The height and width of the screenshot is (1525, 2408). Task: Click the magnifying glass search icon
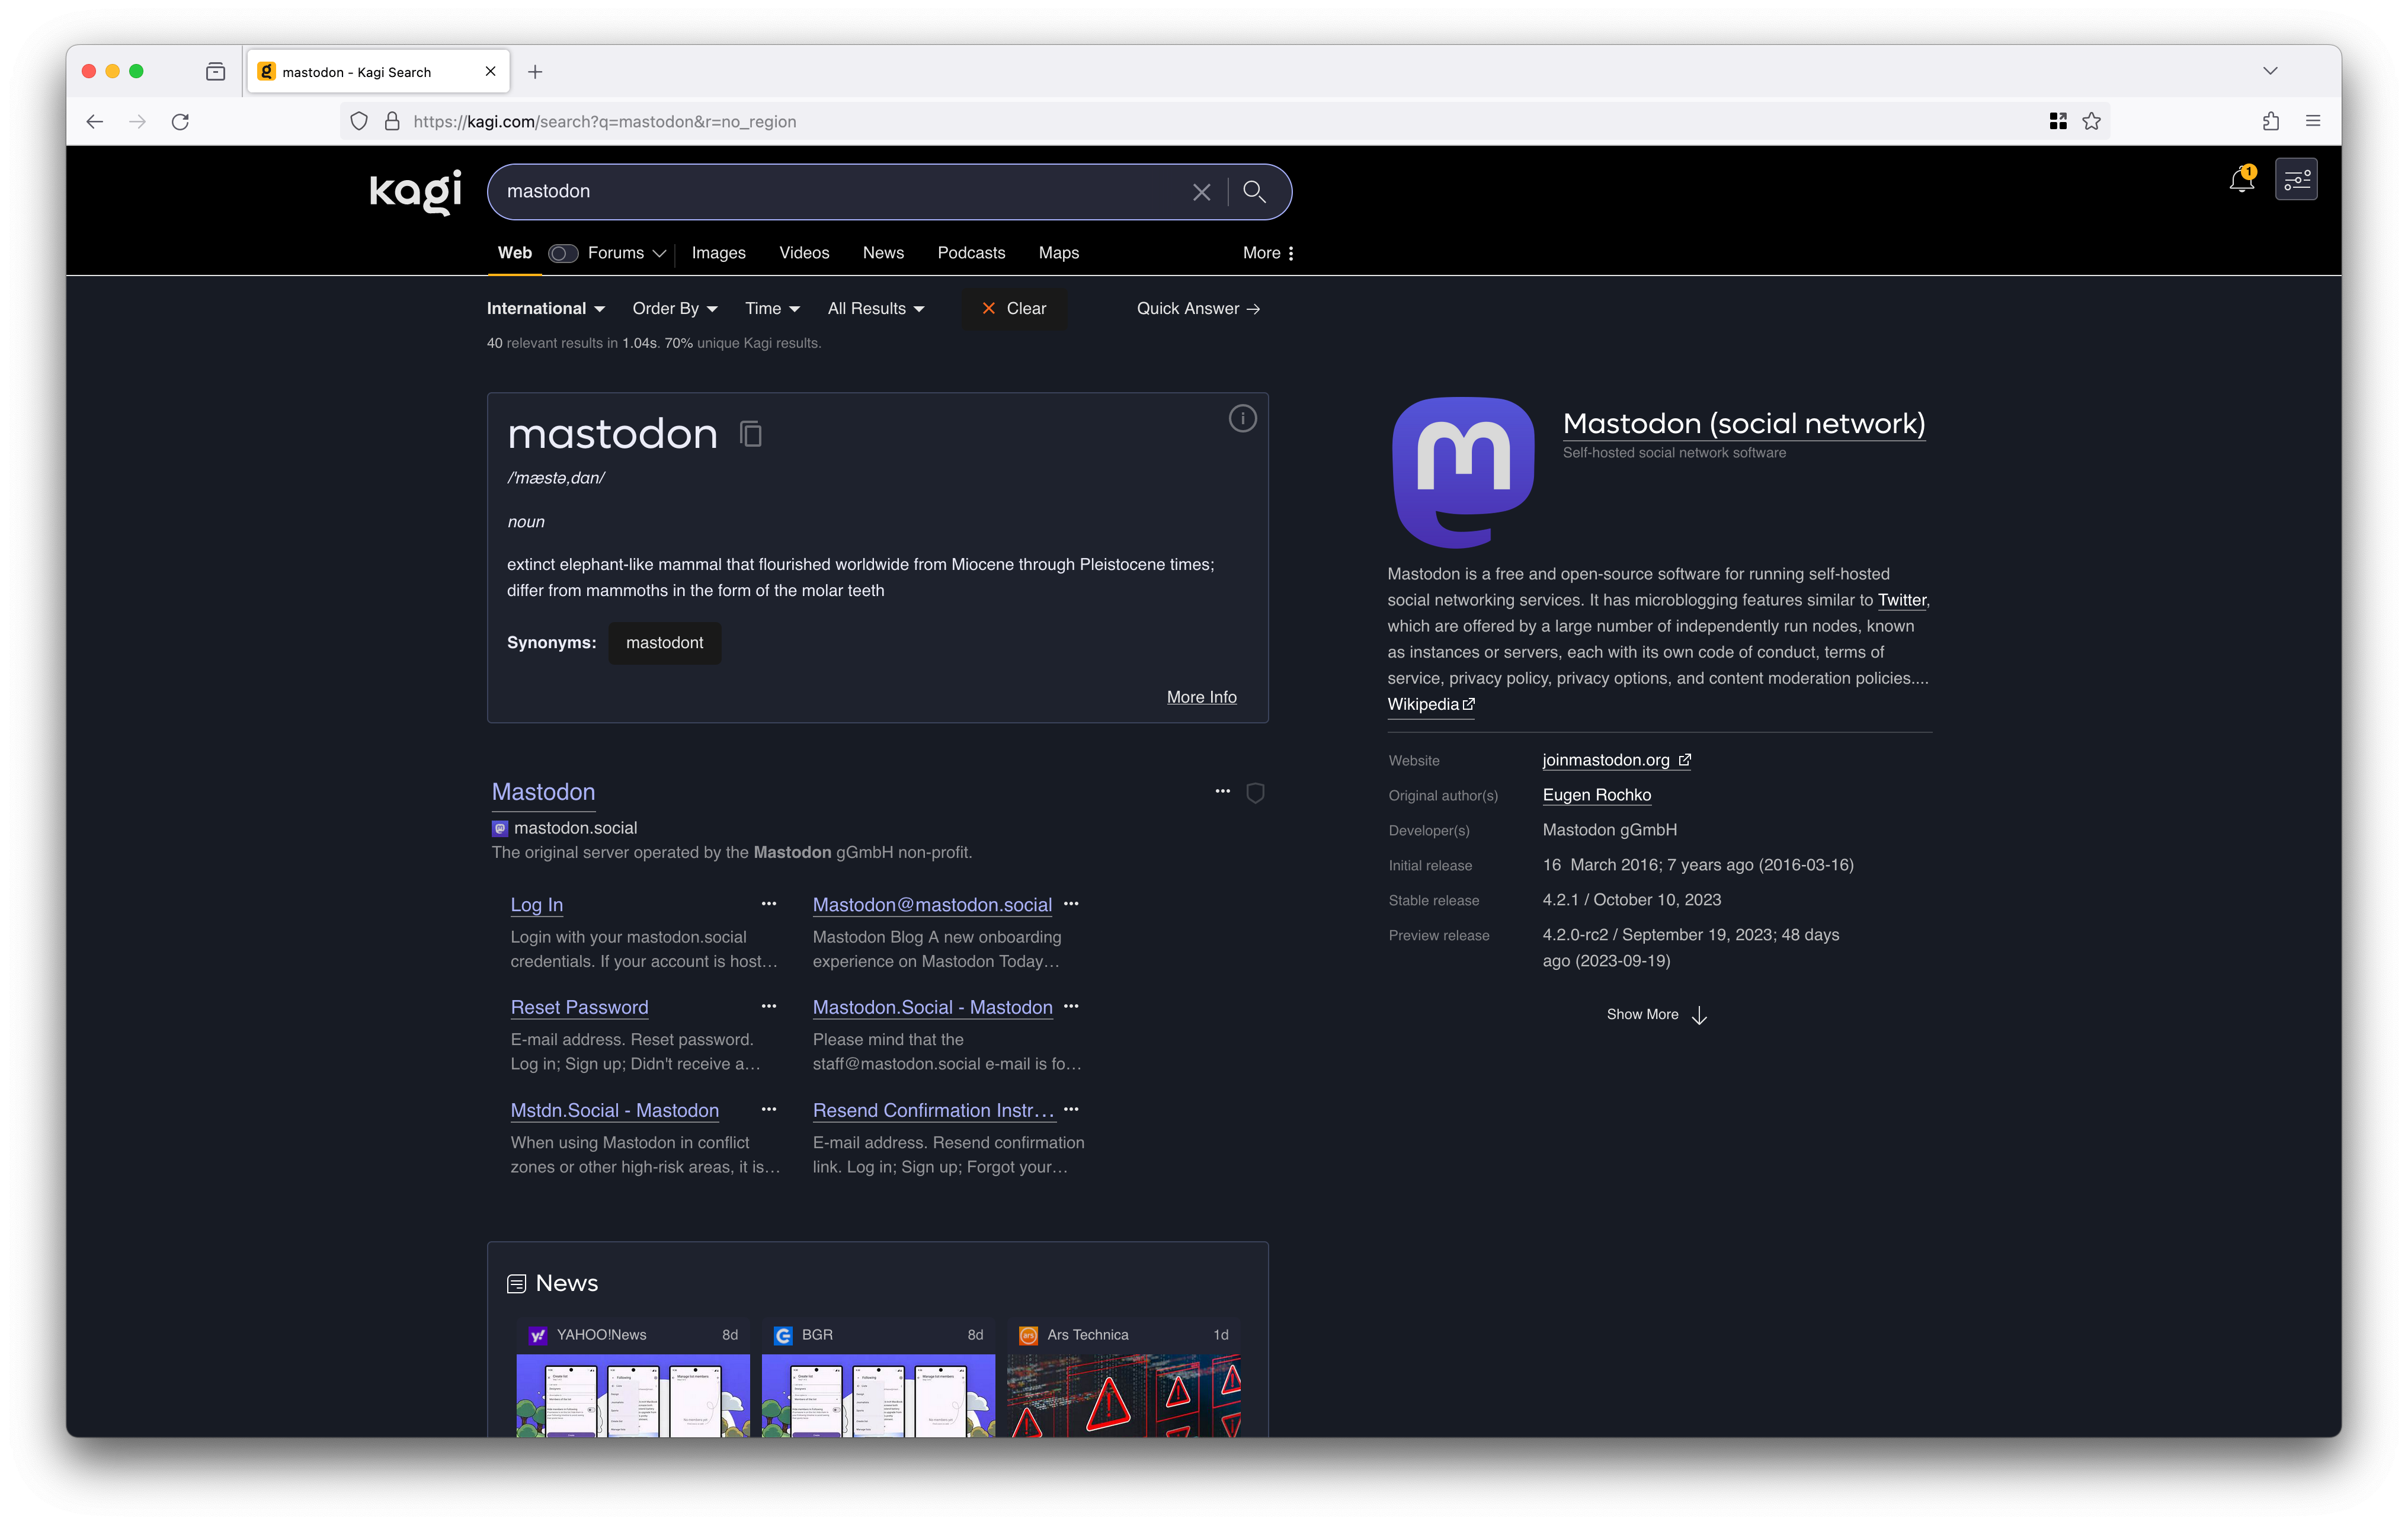(1254, 192)
